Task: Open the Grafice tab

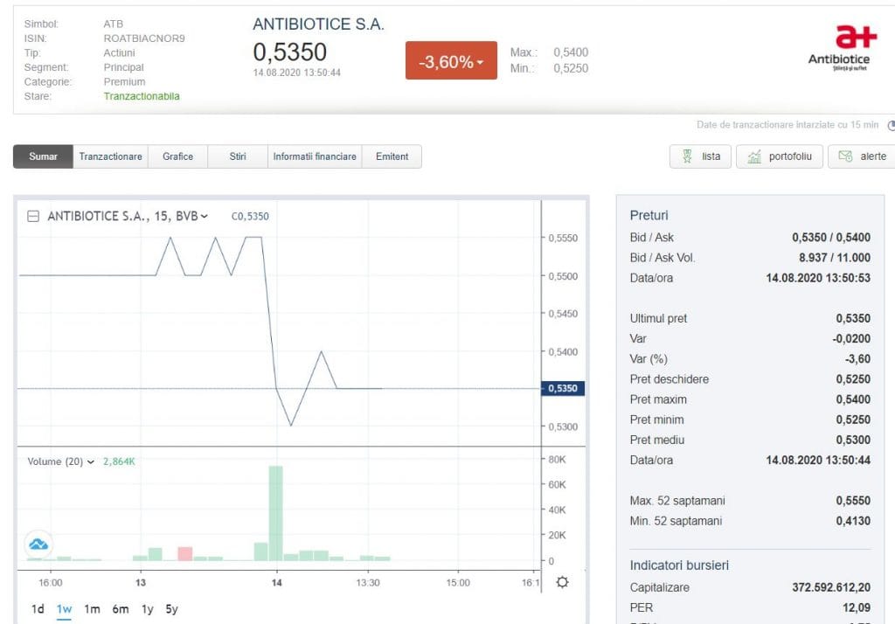Action: coord(177,156)
